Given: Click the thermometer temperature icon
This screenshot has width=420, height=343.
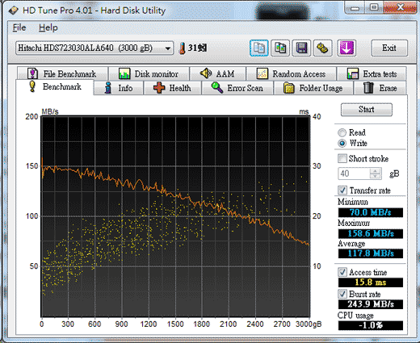Looking at the screenshot, I should point(183,48).
